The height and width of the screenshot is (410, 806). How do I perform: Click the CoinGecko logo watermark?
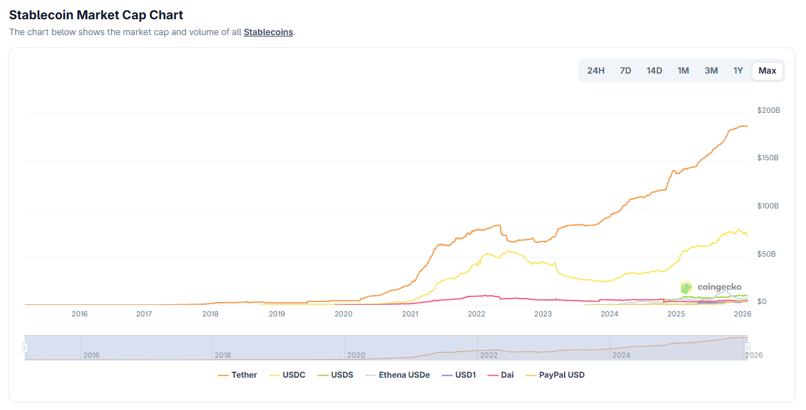(711, 287)
